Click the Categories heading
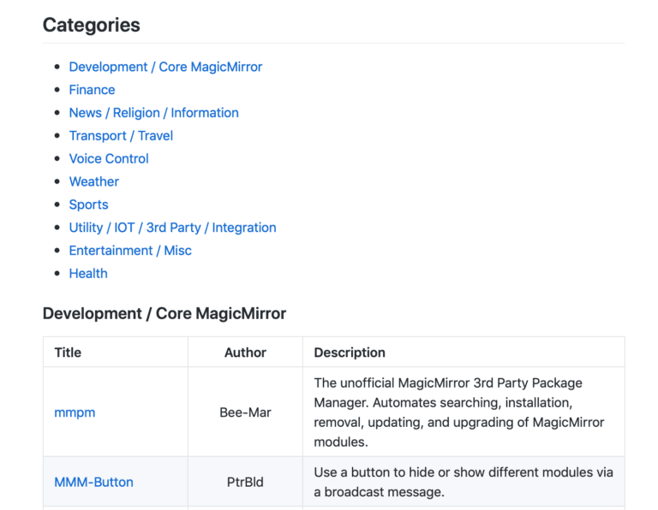 [92, 26]
